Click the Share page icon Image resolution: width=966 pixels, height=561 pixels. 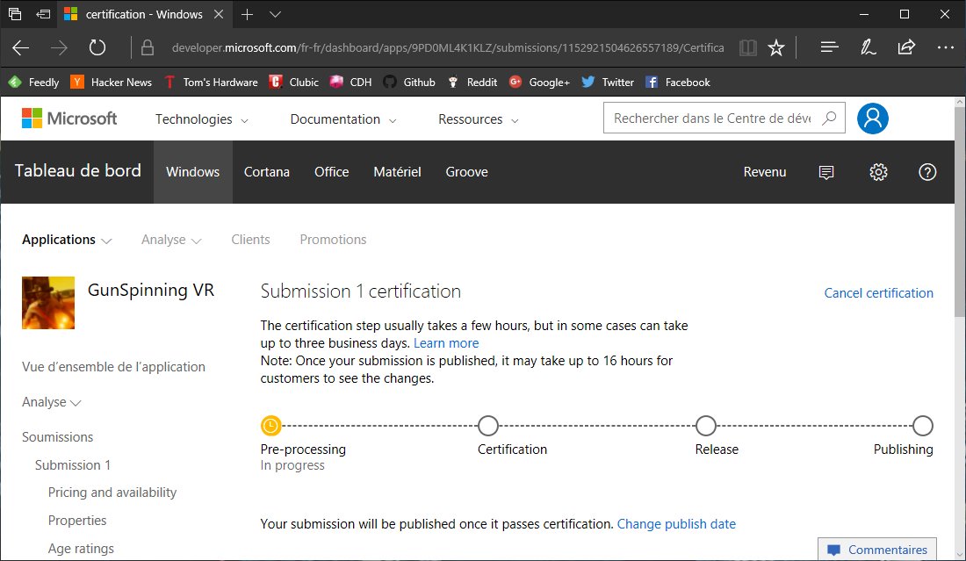[906, 47]
